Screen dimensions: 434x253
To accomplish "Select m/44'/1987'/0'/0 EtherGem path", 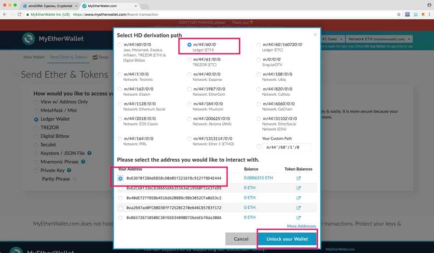I will [x=190, y=89].
